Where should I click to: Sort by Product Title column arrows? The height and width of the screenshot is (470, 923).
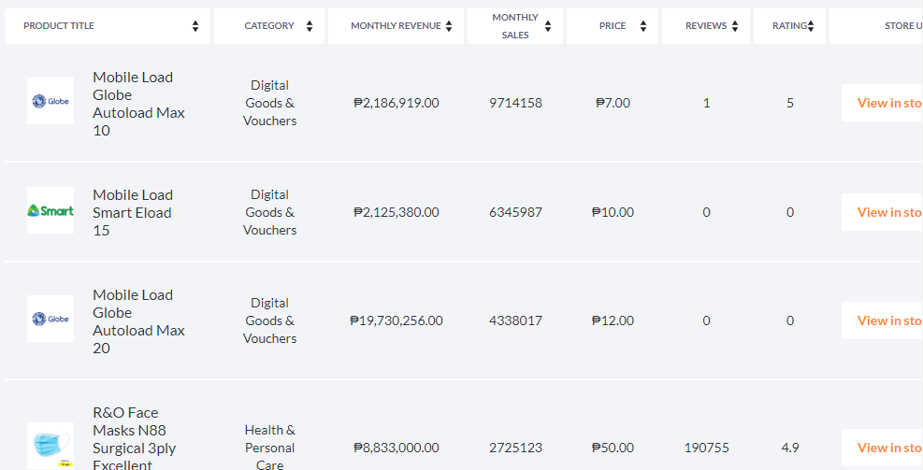[195, 26]
